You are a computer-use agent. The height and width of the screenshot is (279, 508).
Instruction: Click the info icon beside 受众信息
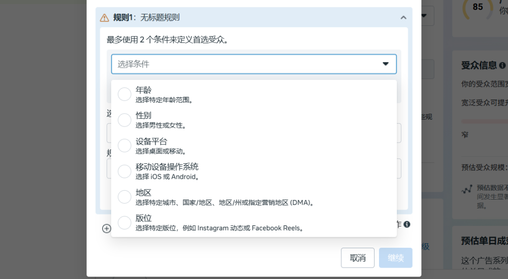coord(503,66)
